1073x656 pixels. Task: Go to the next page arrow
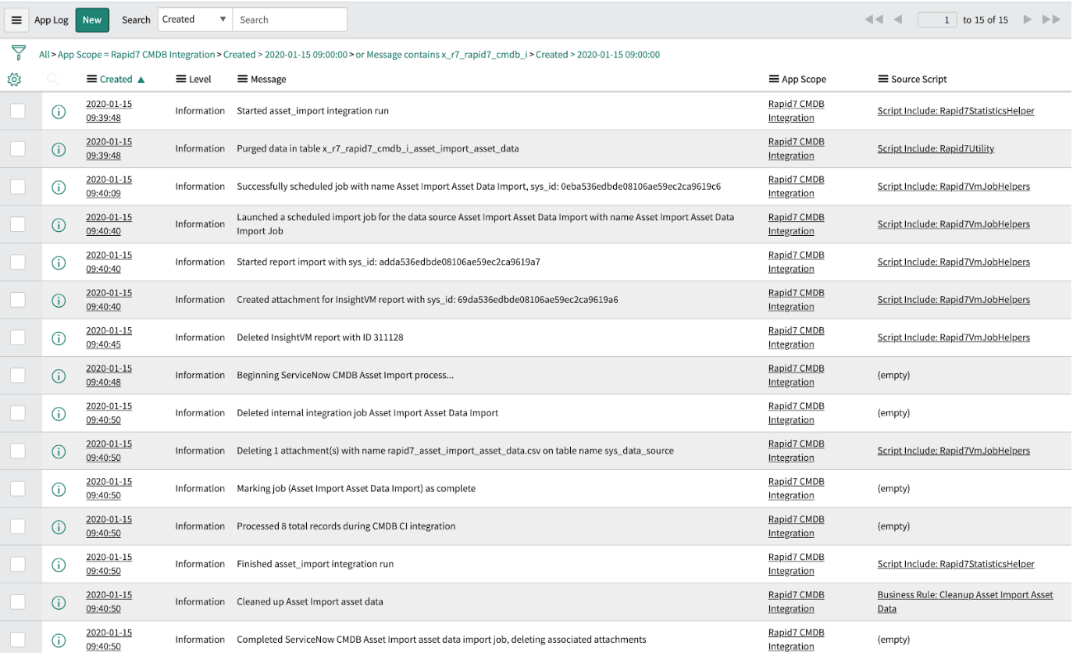(x=1028, y=20)
